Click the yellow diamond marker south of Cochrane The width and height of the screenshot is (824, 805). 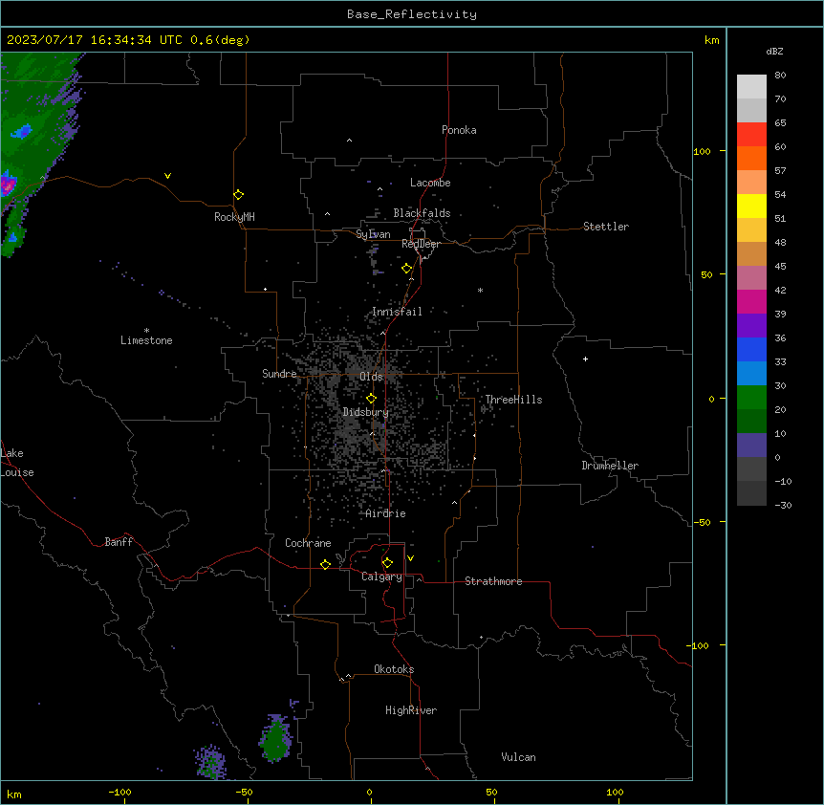(325, 564)
